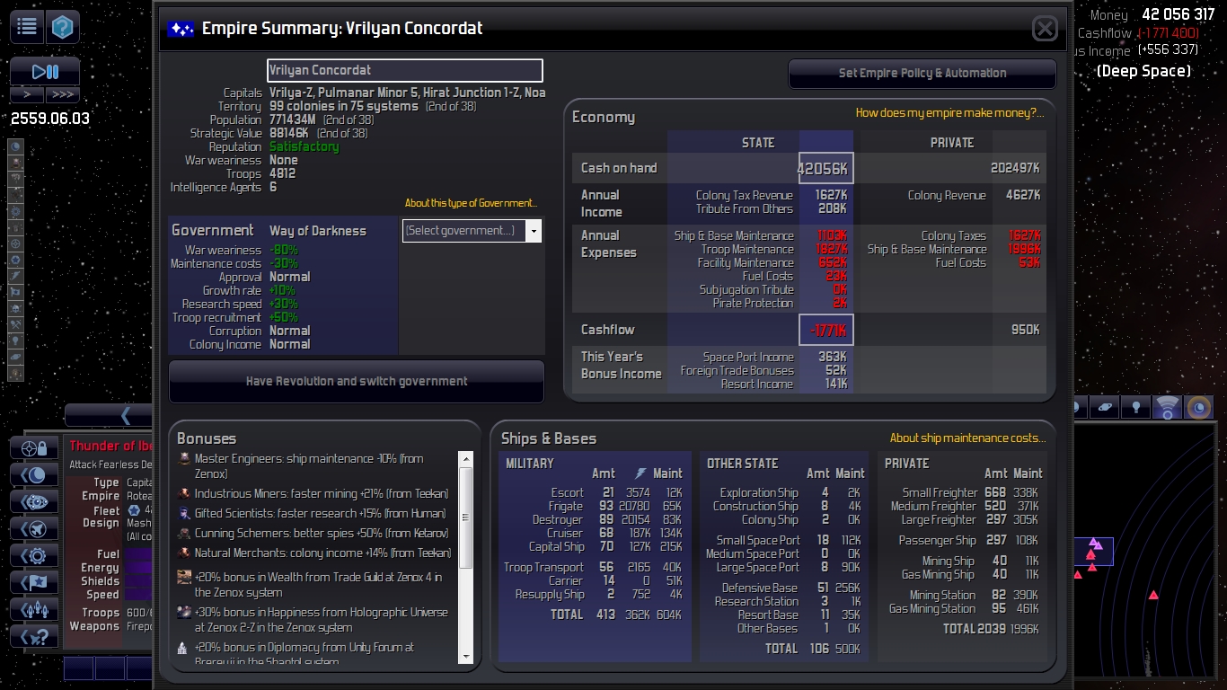
Task: Click the Defensive Base row label
Action: pos(760,588)
